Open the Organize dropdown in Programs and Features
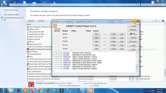 pyautogui.click(x=32, y=21)
